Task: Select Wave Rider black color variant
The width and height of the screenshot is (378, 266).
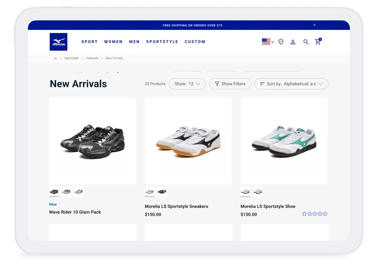Action: 54,191
